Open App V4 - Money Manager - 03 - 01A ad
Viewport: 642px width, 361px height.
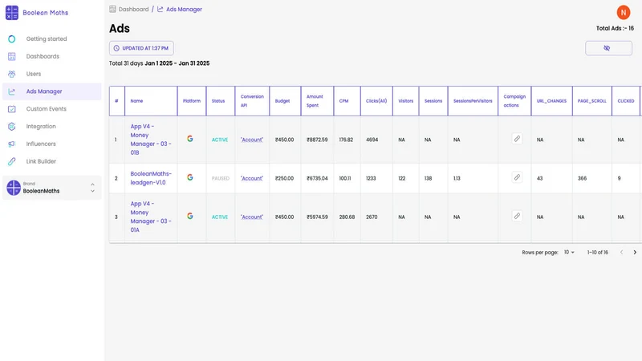151,217
